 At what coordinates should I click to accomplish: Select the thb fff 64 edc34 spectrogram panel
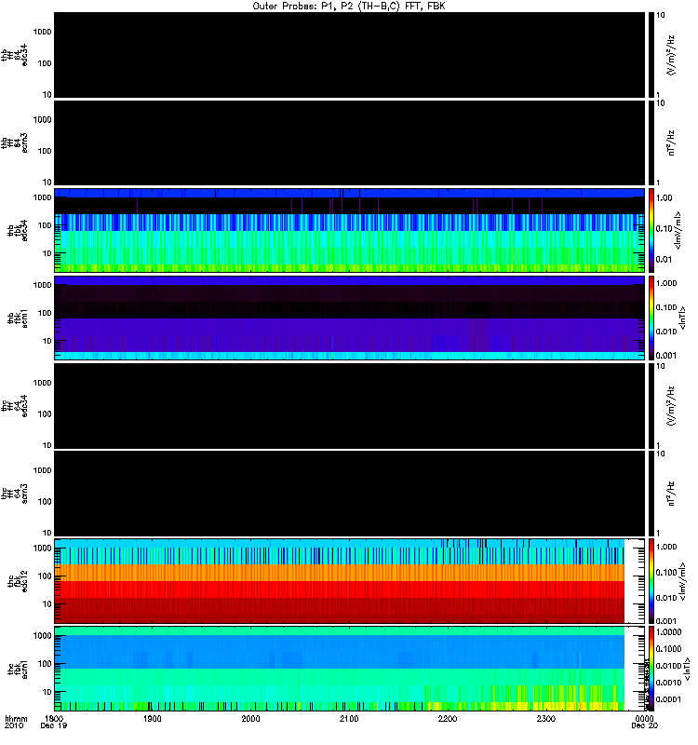[350, 55]
